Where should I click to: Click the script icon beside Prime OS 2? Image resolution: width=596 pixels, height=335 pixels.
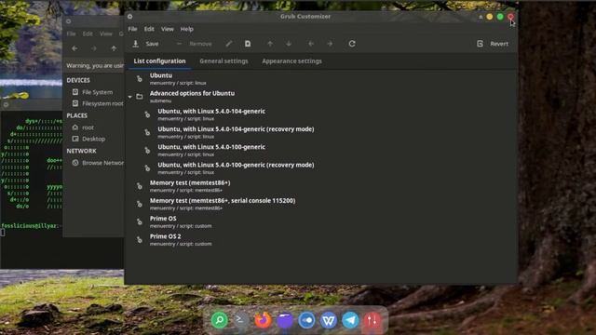[x=140, y=240]
